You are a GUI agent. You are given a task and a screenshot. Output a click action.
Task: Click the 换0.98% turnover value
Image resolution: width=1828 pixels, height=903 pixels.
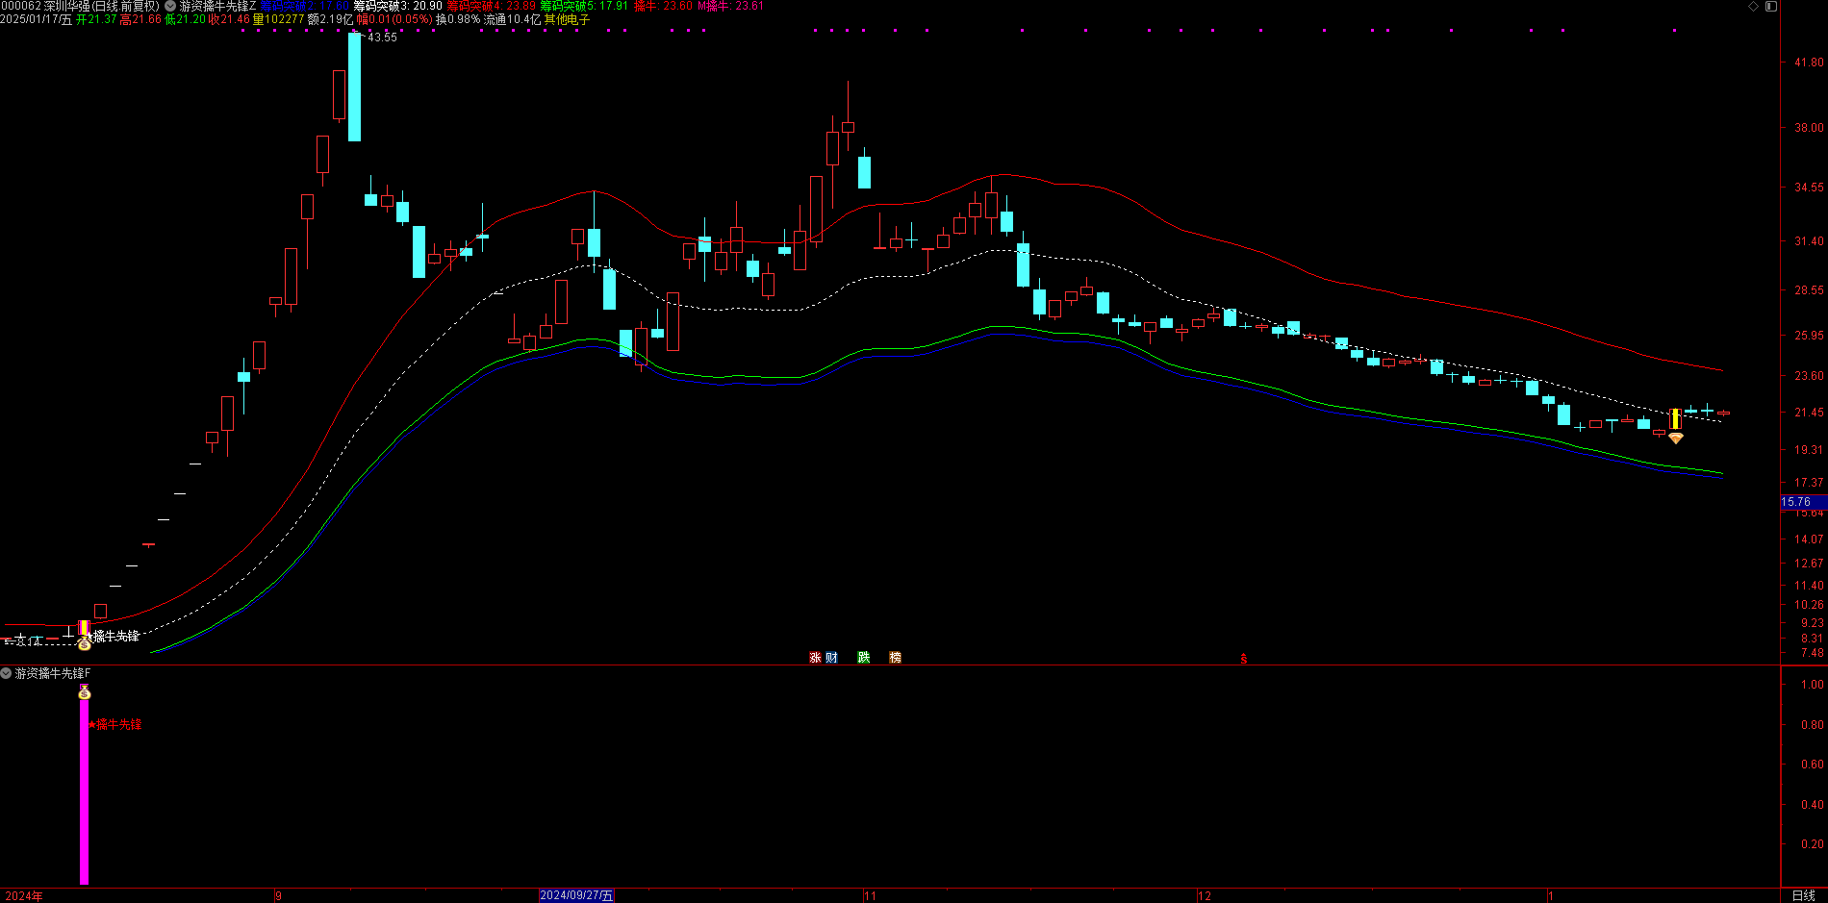point(458,19)
